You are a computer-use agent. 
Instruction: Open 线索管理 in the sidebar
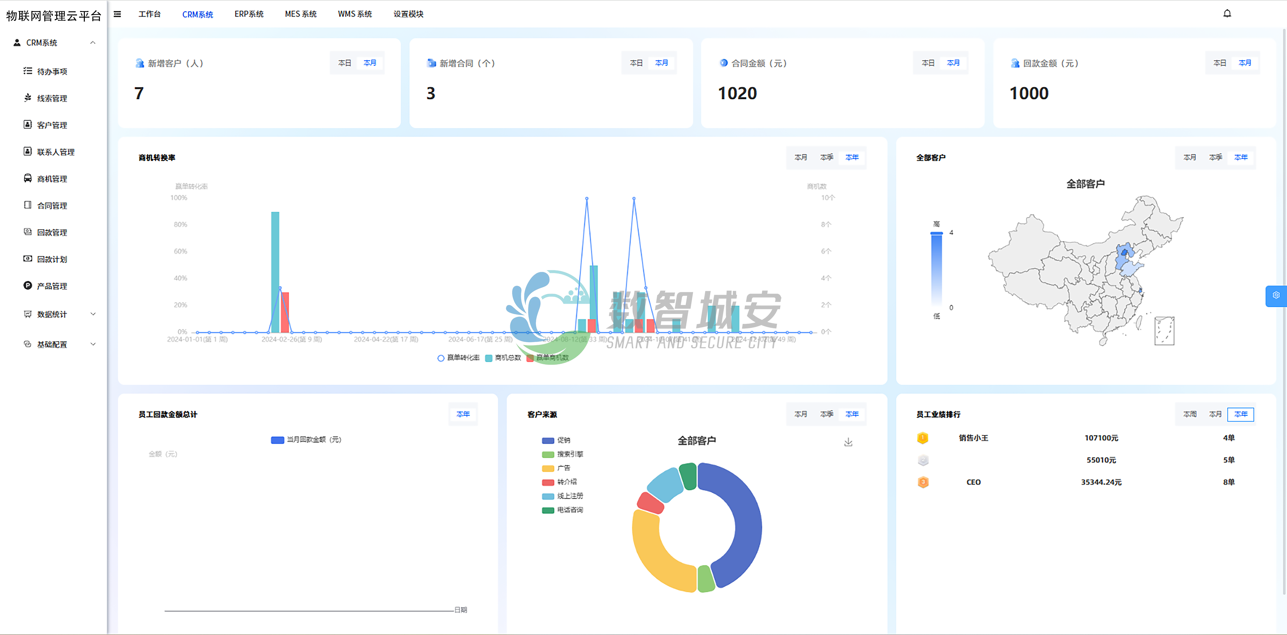tap(52, 98)
